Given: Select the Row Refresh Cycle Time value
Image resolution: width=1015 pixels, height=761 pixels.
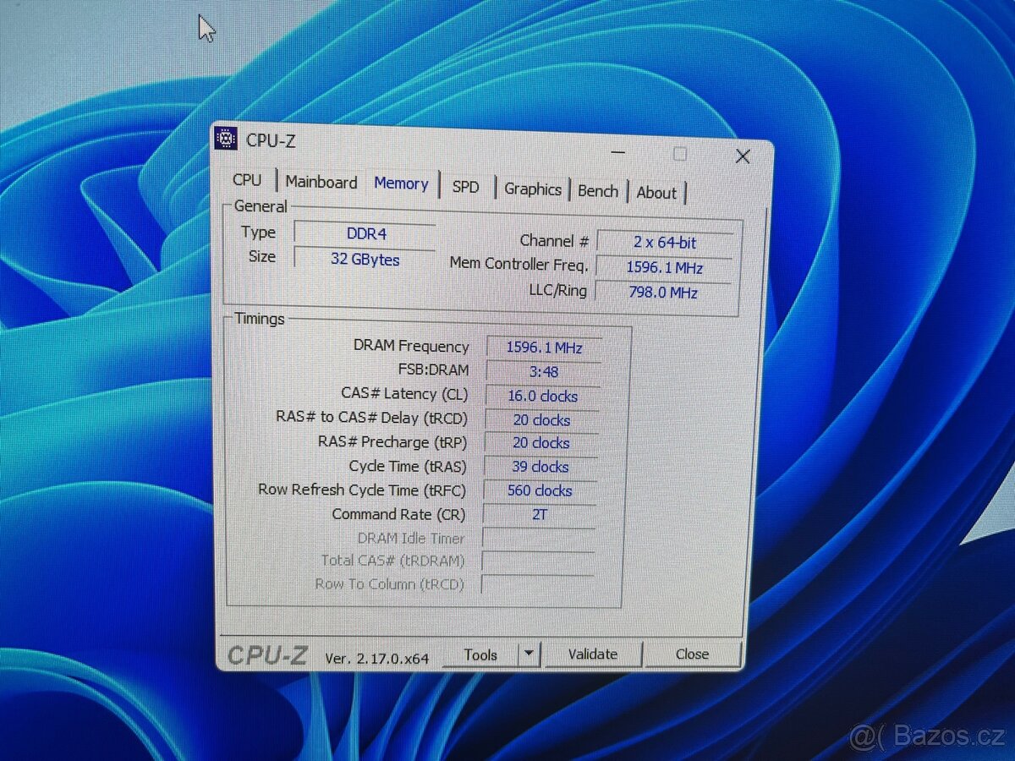Looking at the screenshot, I should point(540,490).
